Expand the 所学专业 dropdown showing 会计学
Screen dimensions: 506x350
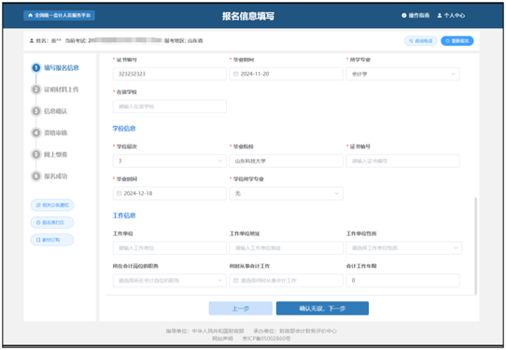(x=402, y=74)
